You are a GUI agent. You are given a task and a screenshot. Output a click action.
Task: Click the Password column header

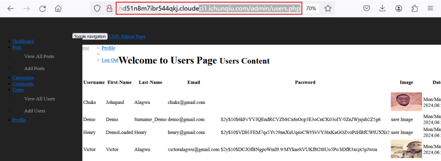[x=305, y=82]
